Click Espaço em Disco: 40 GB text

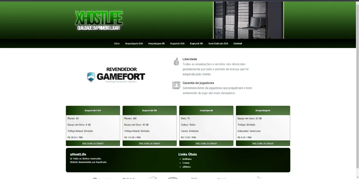click(136, 125)
